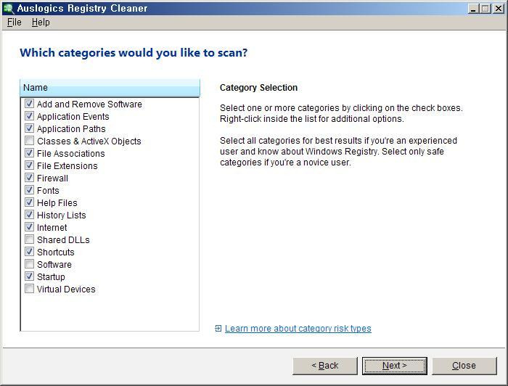The height and width of the screenshot is (386, 508).
Task: Select the Startup row text
Action: [51, 277]
